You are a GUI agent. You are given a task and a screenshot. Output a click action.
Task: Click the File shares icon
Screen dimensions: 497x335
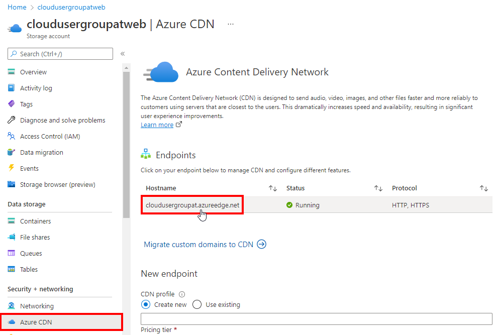click(x=12, y=237)
